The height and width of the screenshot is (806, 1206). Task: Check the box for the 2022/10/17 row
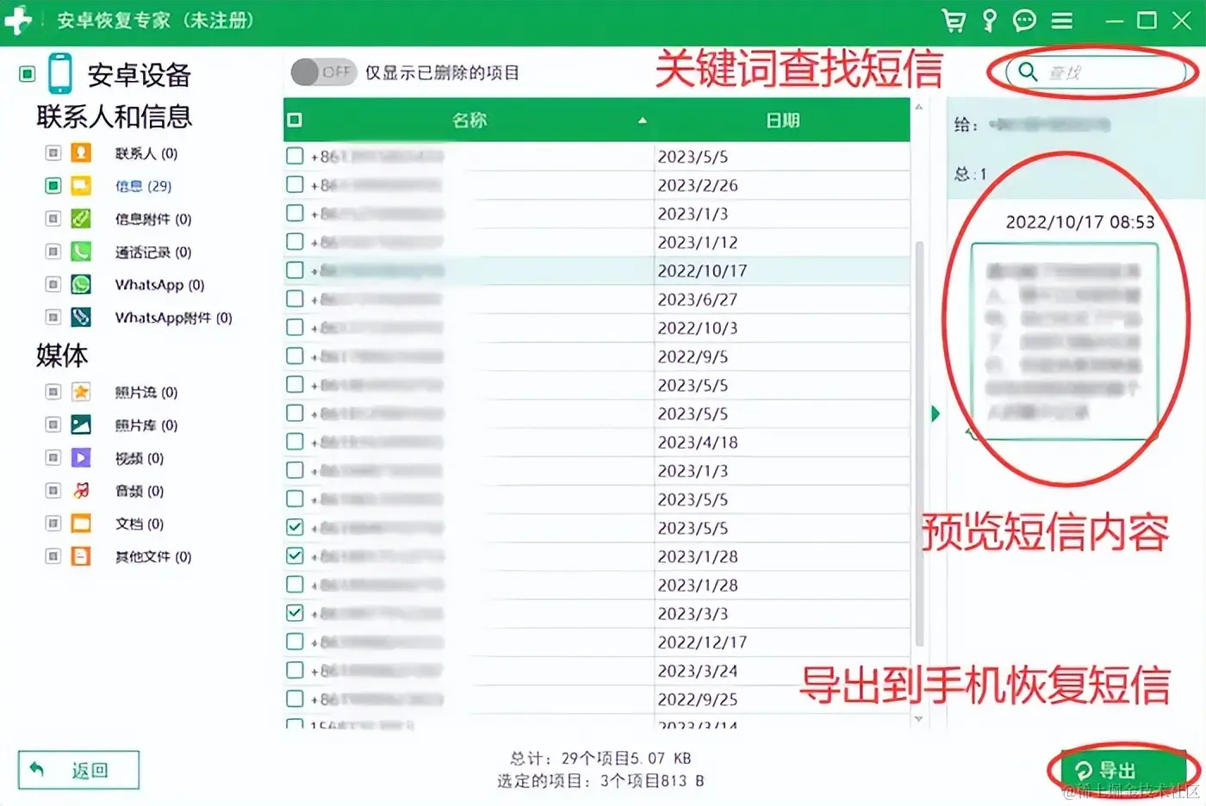tap(295, 270)
